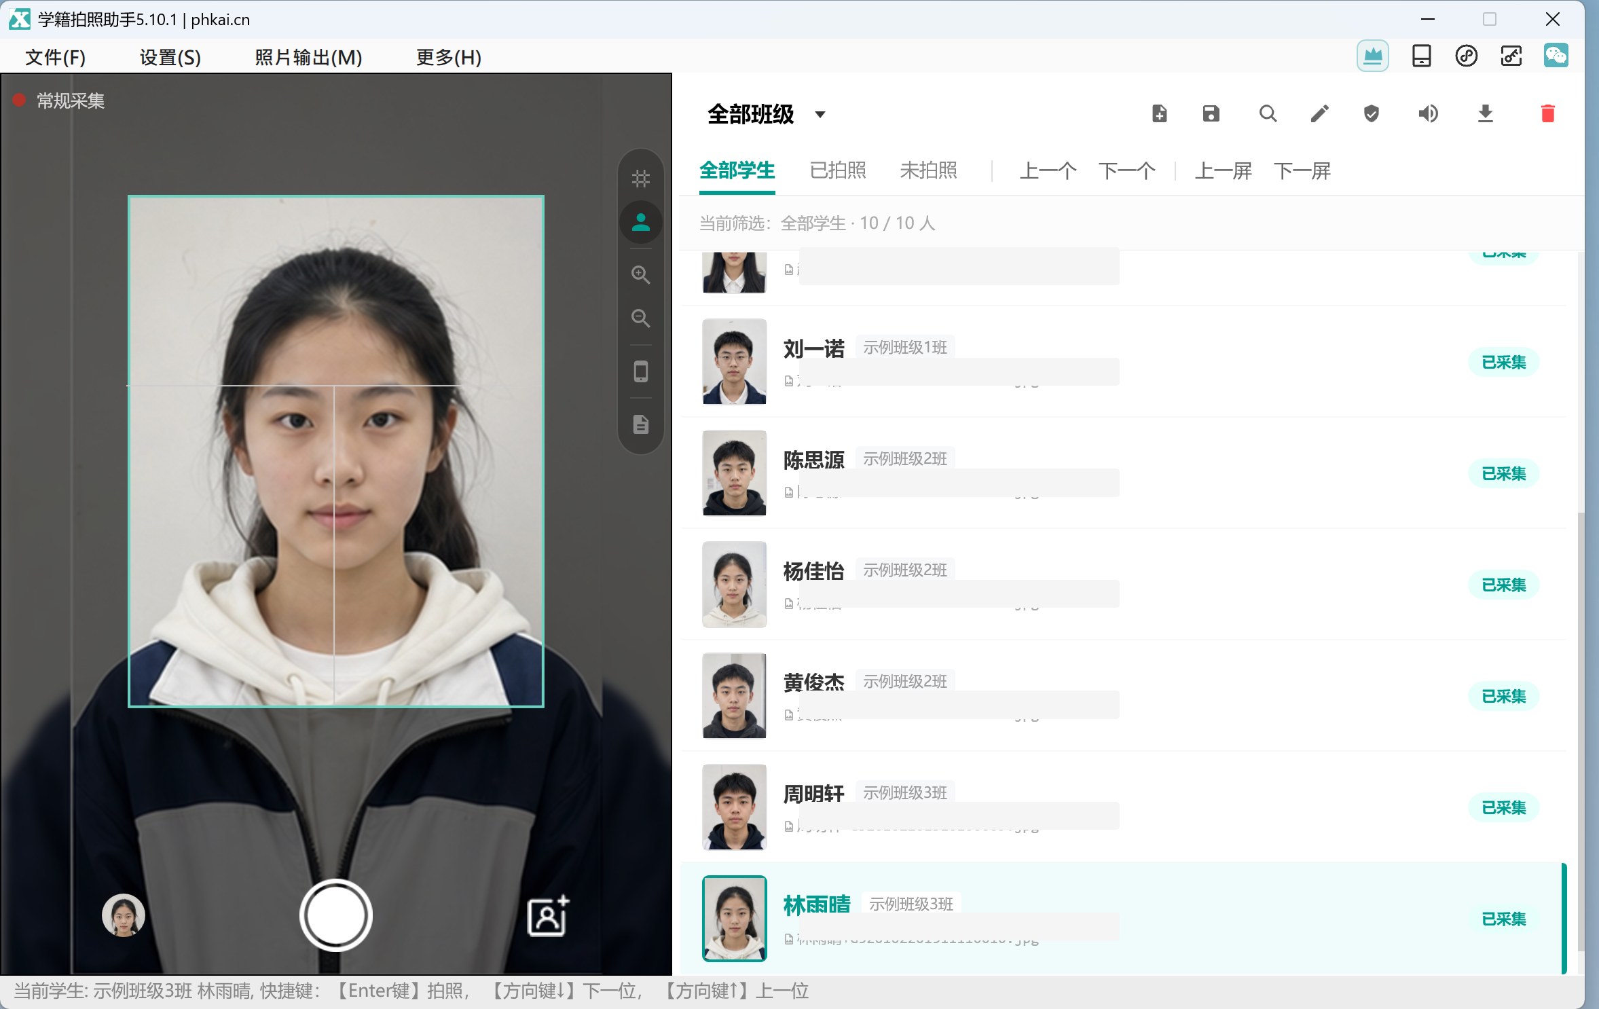Select student row 黄俊杰
This screenshot has width=1599, height=1009.
pos(1123,696)
